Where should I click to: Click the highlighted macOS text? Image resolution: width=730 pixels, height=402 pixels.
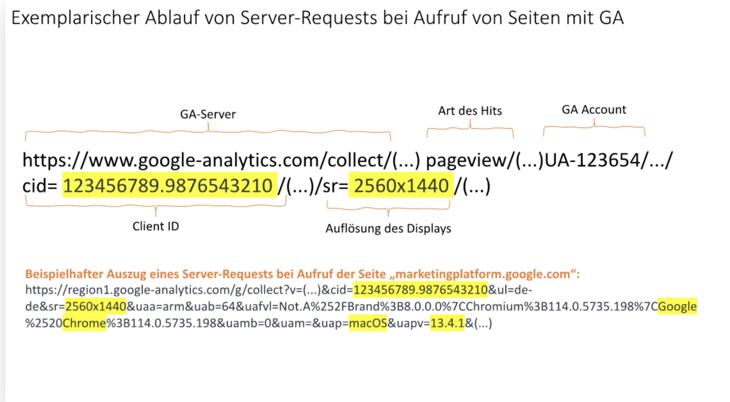(368, 323)
